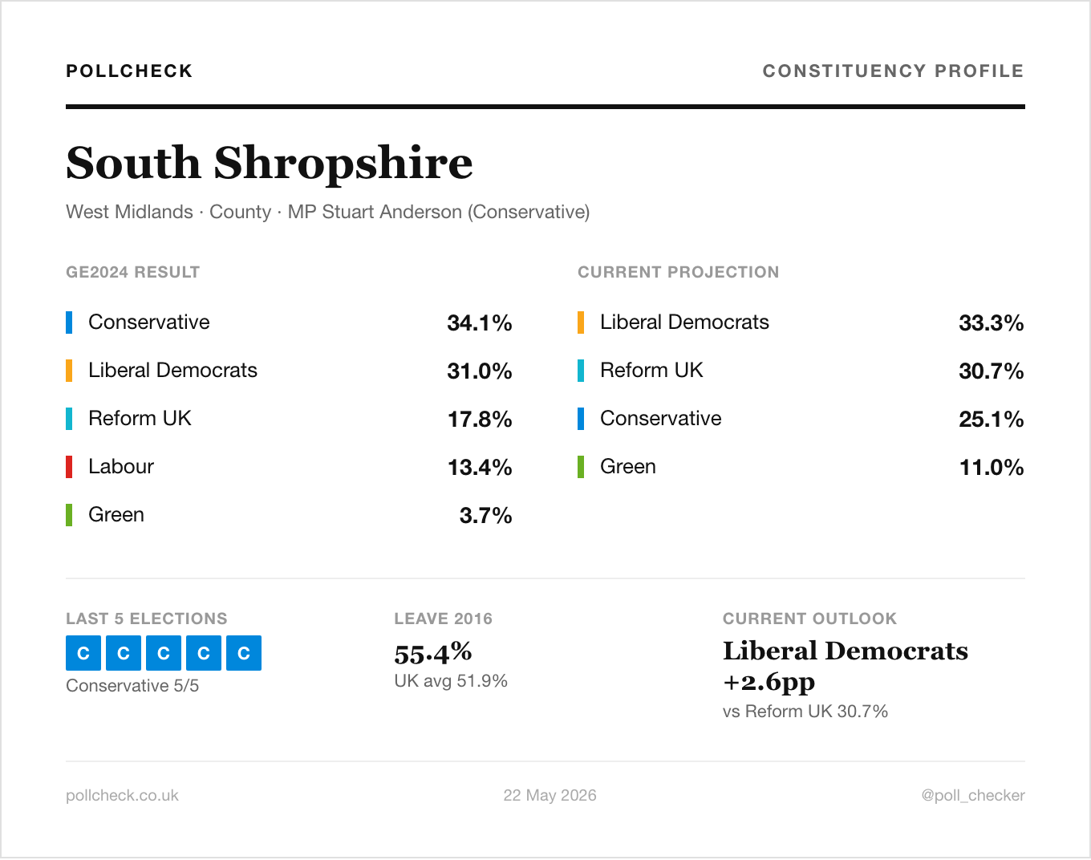Select the Constituency Profile header label
Screen dimensions: 1091x860
894,71
